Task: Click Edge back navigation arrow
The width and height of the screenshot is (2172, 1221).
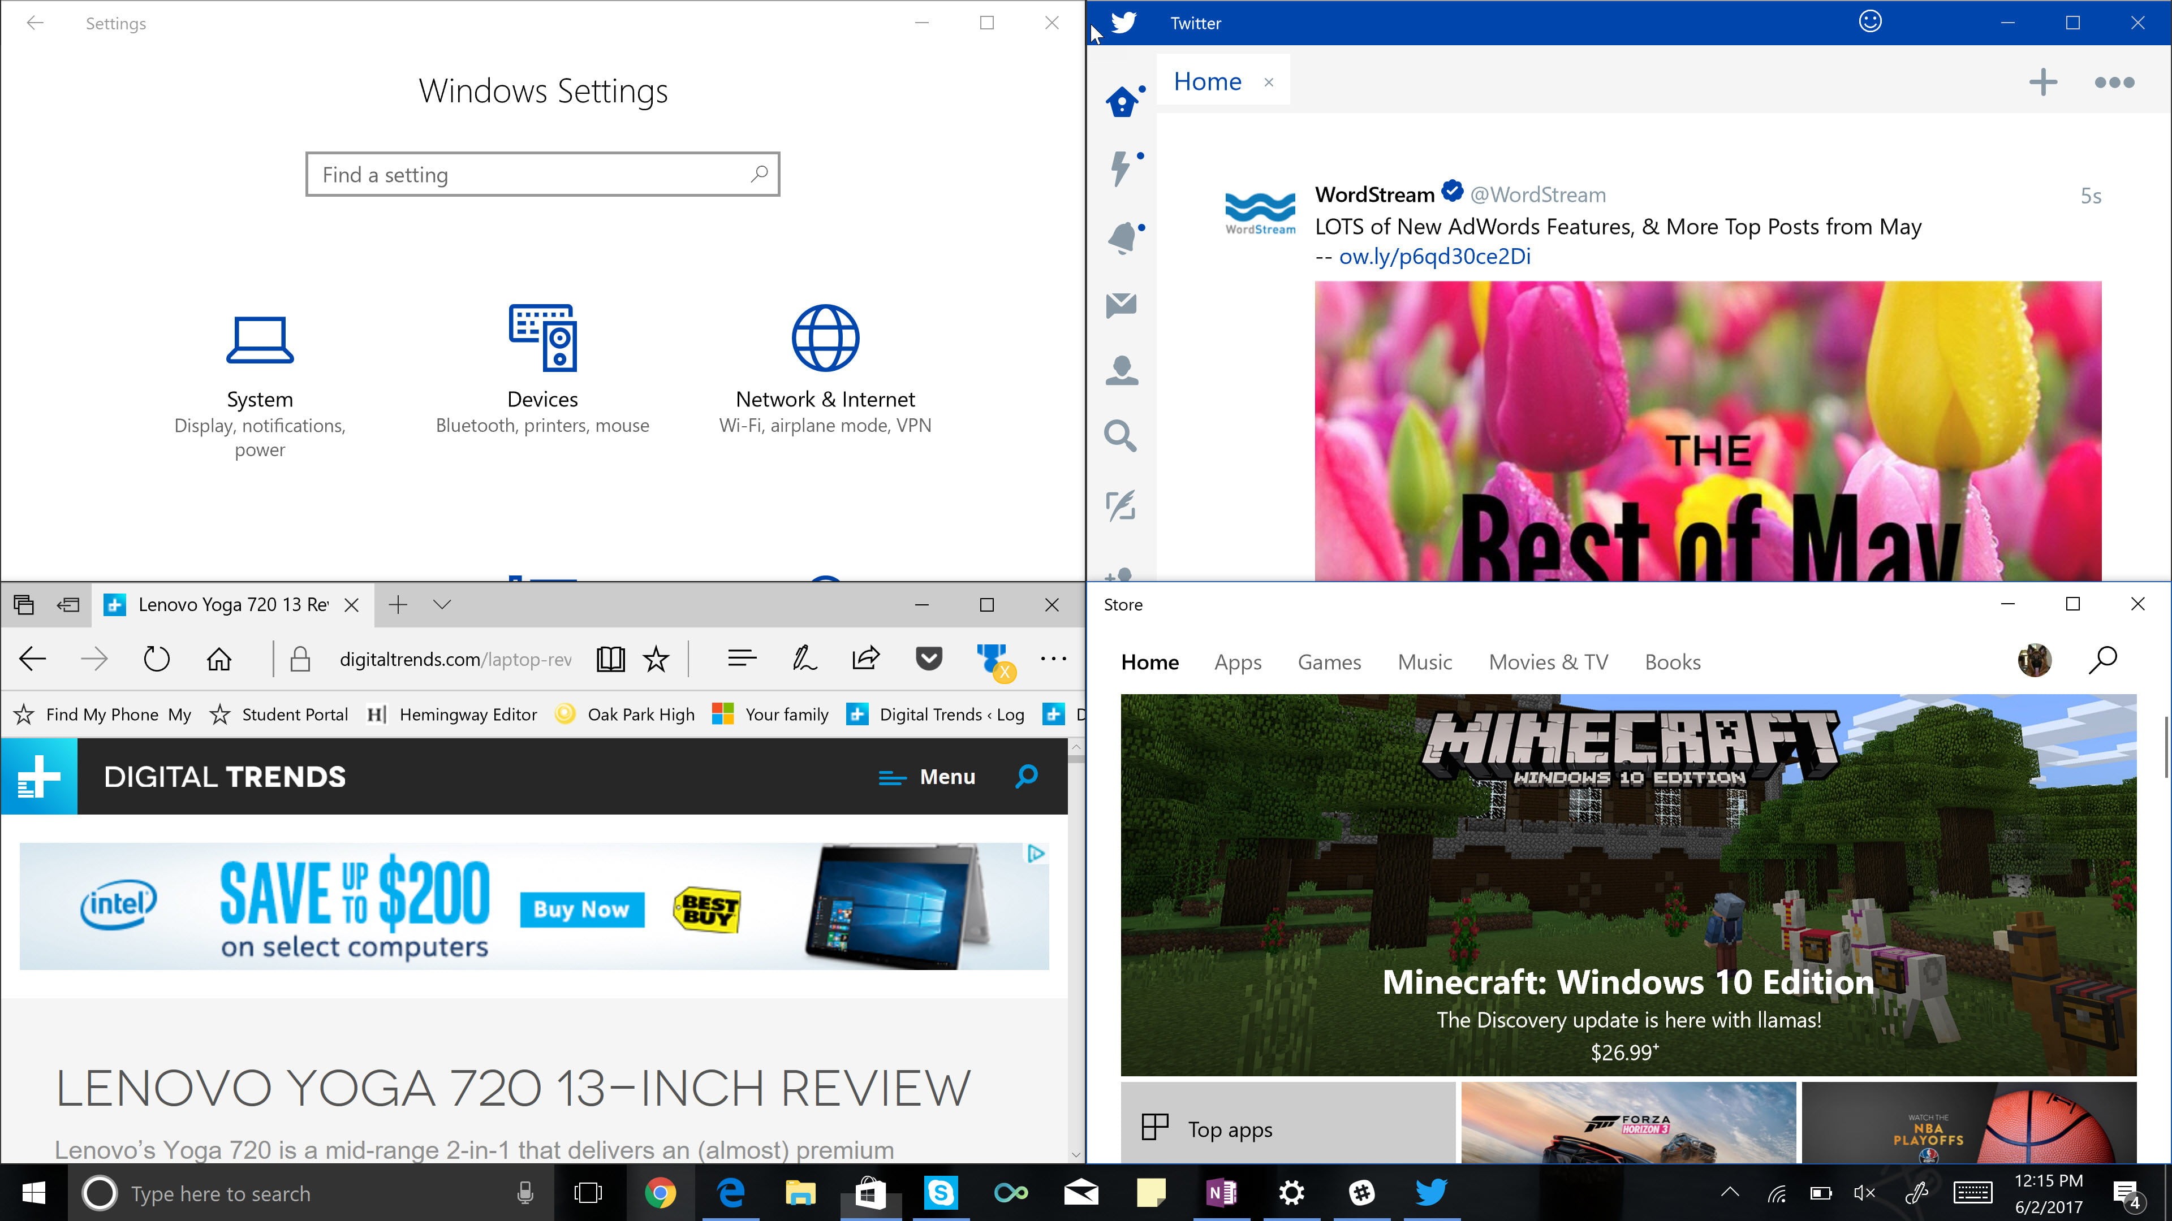Action: coord(33,658)
